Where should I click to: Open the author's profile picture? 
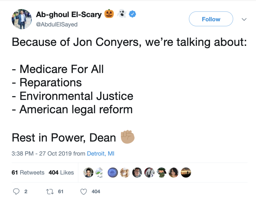click(x=21, y=19)
